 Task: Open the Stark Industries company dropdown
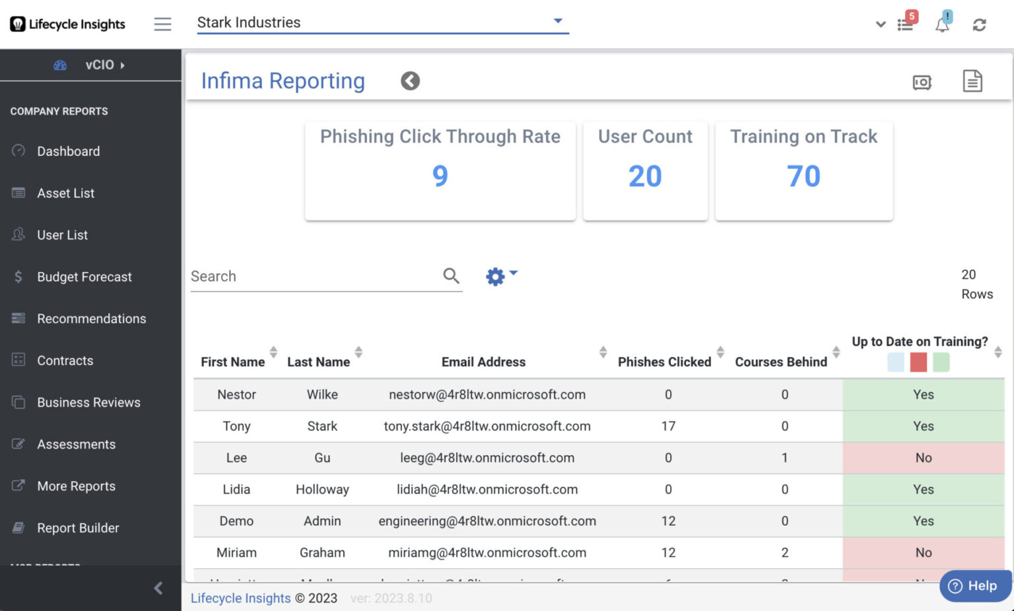557,20
